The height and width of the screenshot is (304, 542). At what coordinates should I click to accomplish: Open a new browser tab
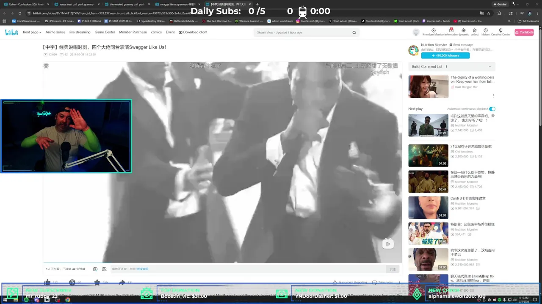pos(257,4)
